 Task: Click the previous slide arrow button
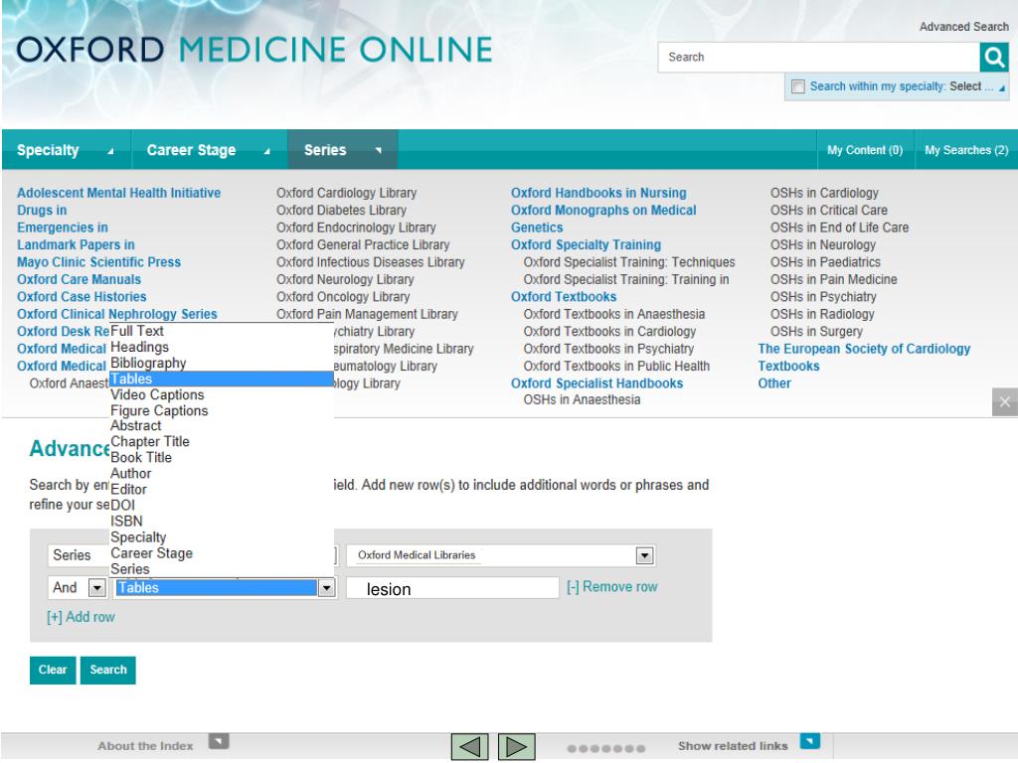coord(469,747)
